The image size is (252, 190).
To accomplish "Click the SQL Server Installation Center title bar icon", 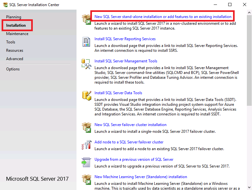I will pyautogui.click(x=5, y=5).
